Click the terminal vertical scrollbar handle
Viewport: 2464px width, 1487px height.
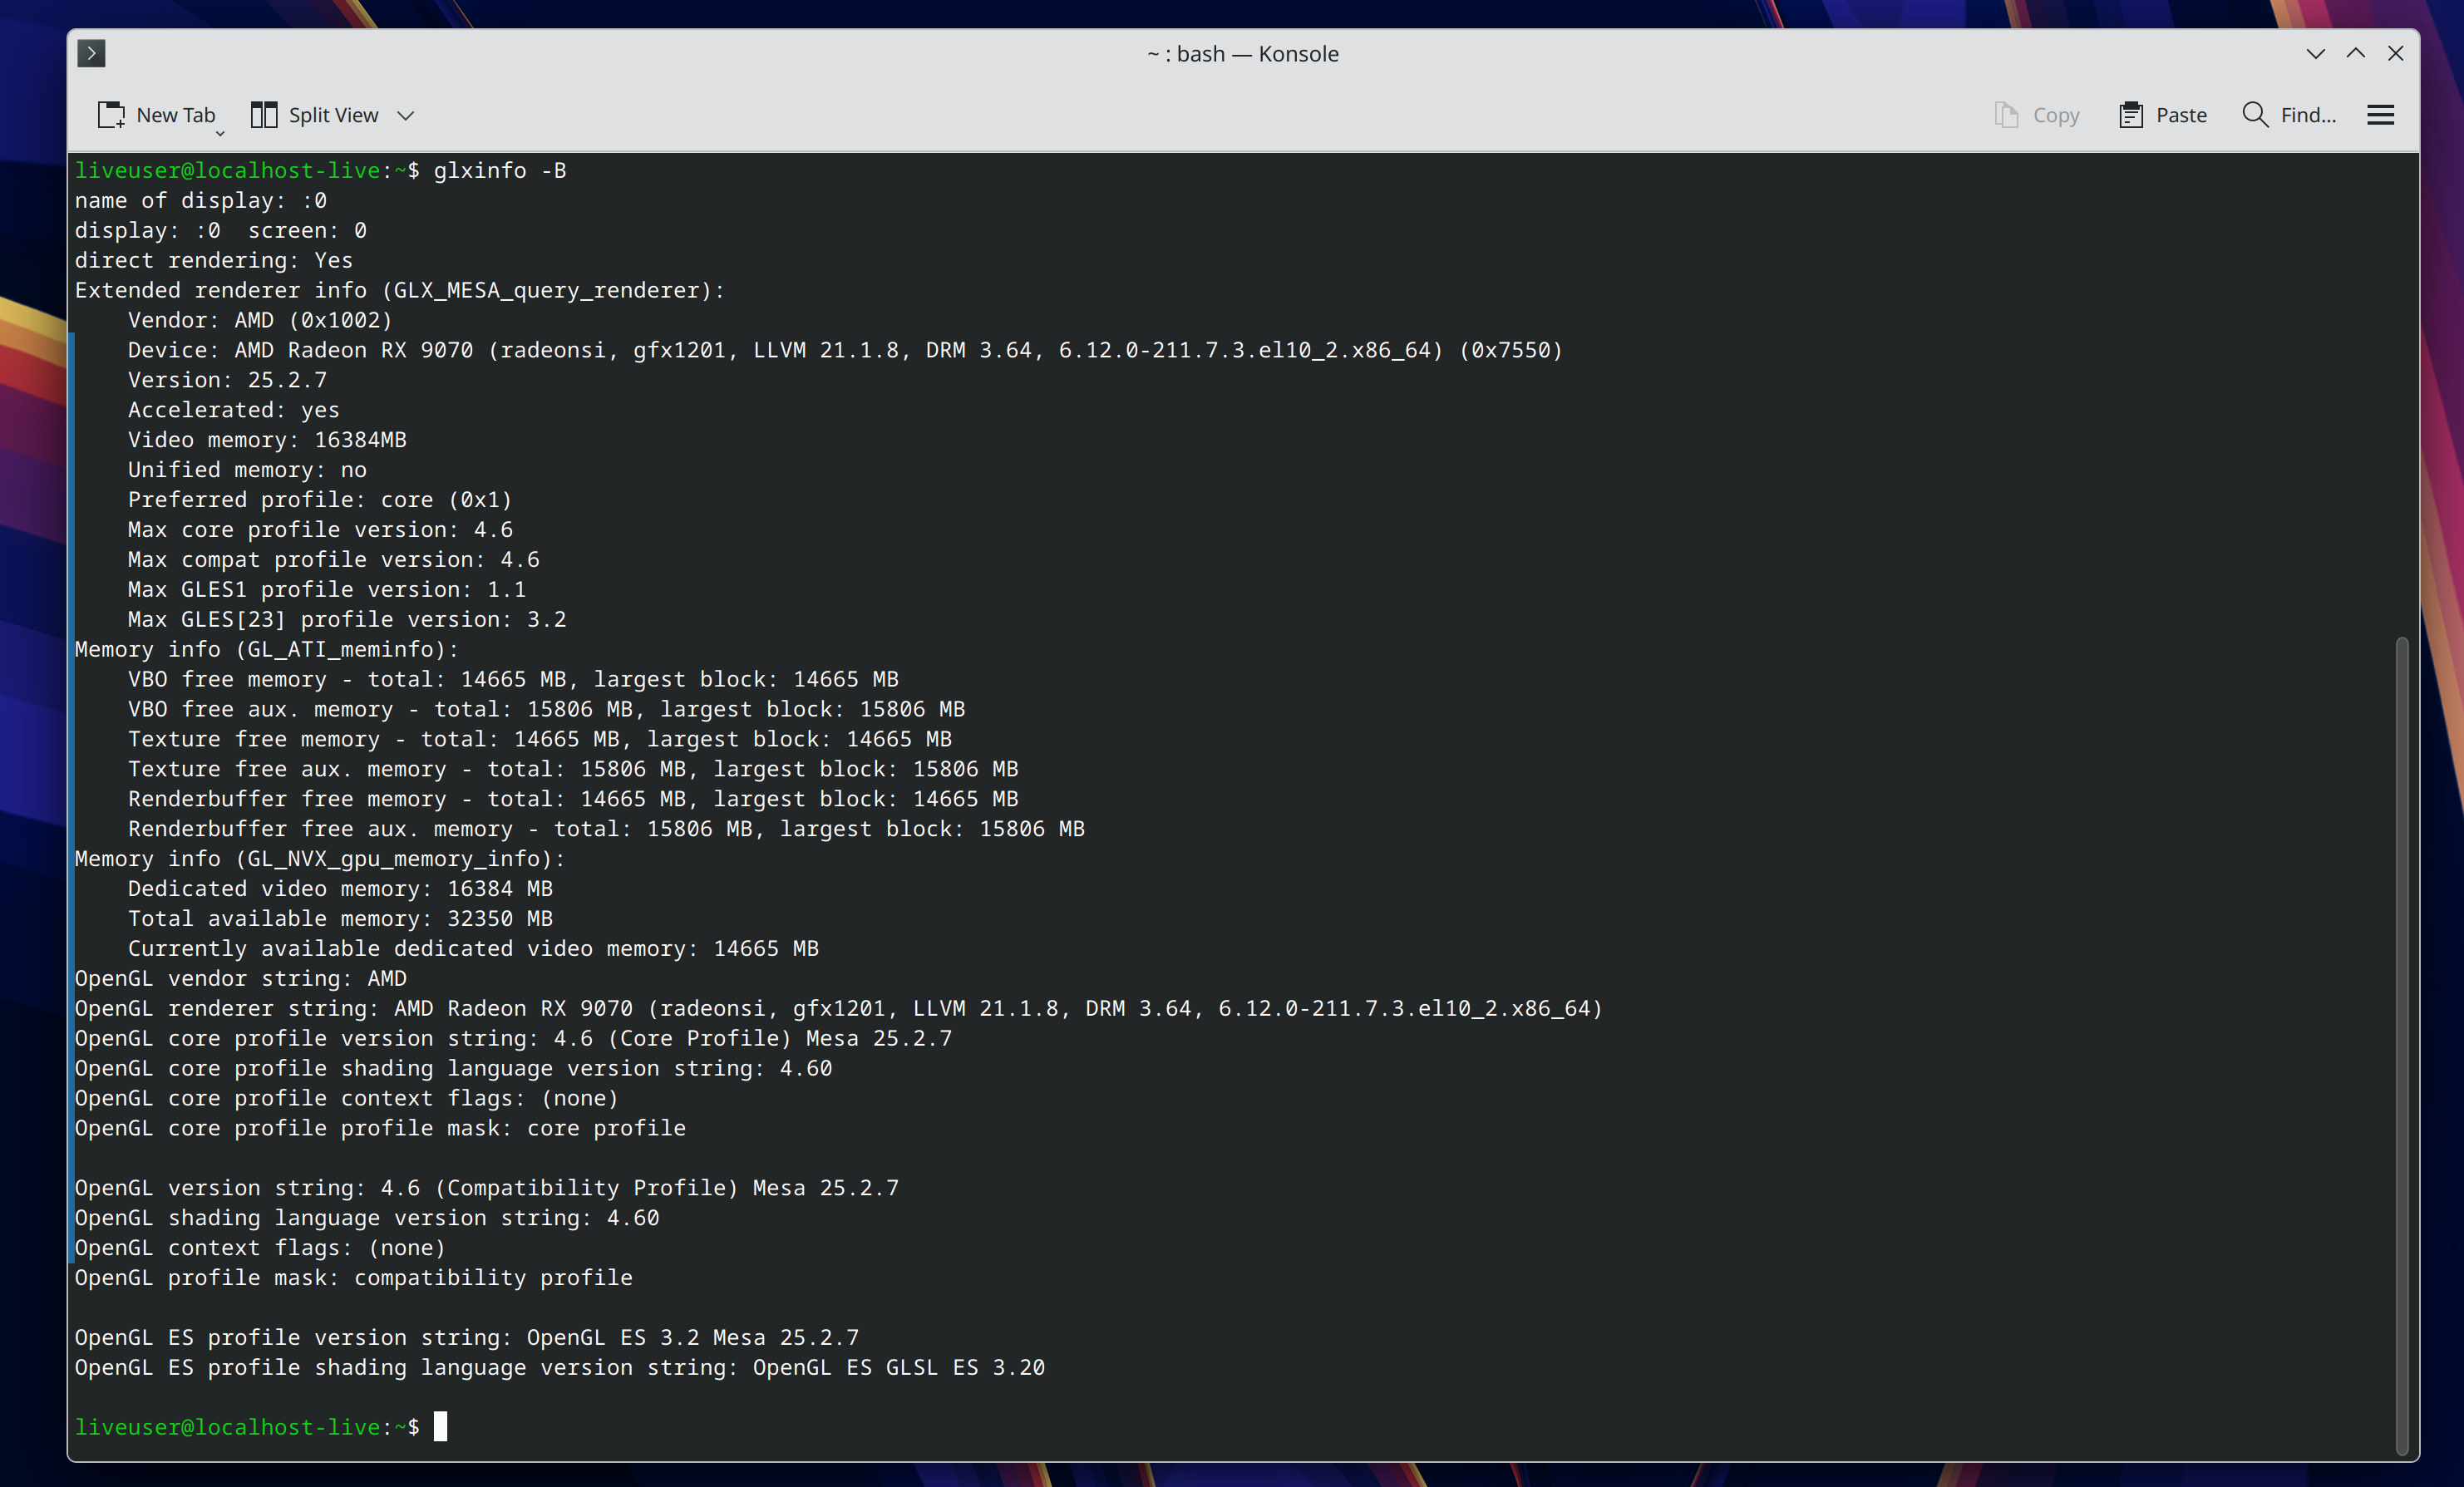point(2402,1045)
